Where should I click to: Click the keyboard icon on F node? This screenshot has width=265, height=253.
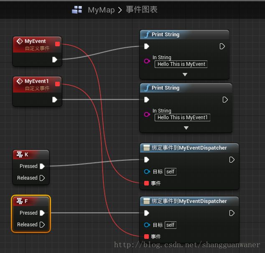coord(20,201)
